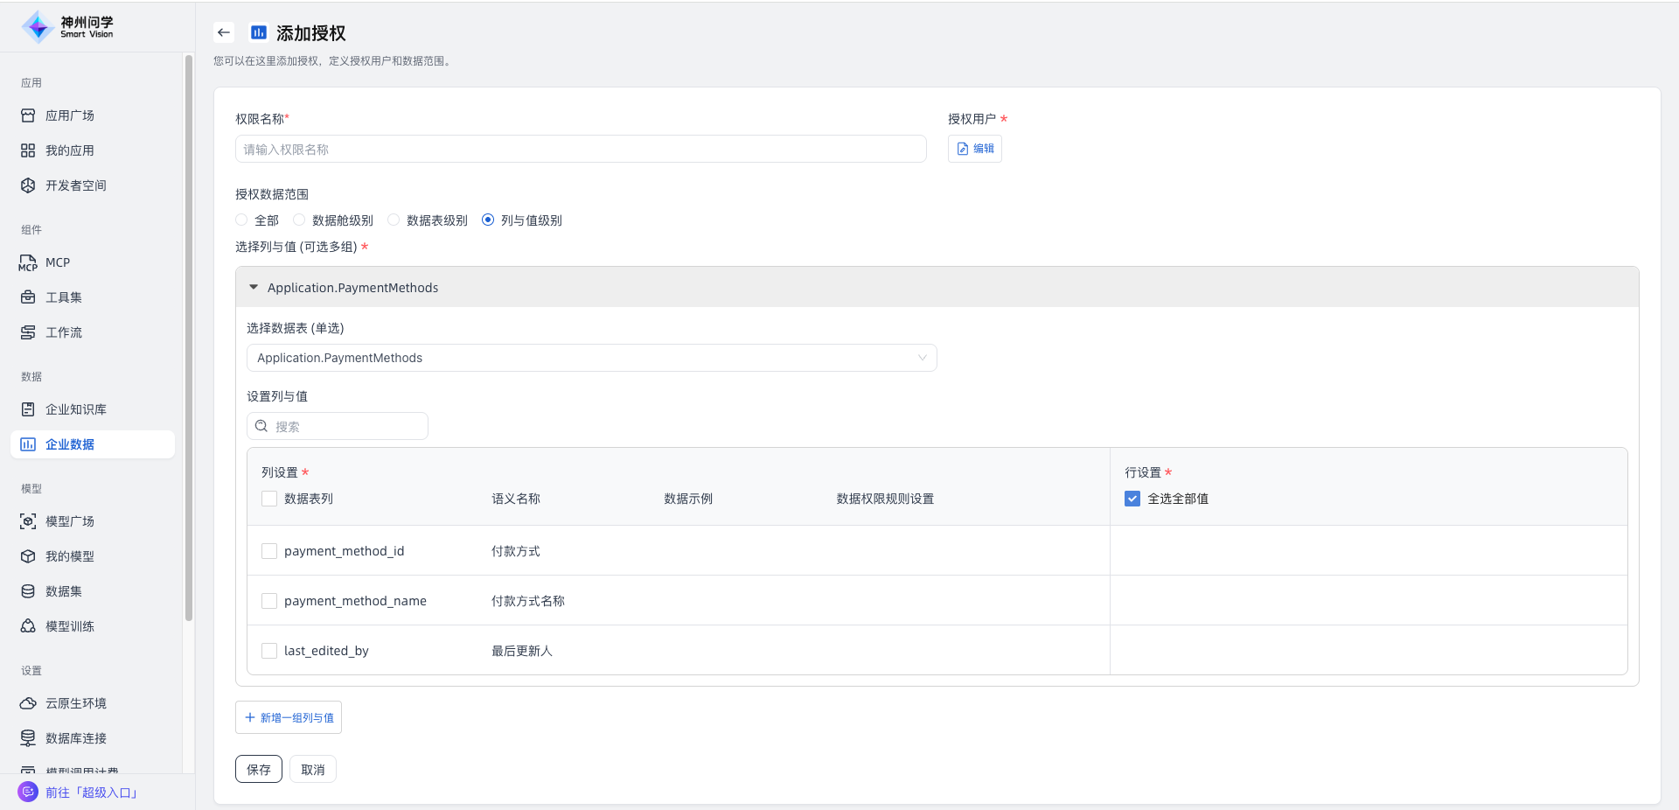Click the 权限名称 input field

pos(581,150)
